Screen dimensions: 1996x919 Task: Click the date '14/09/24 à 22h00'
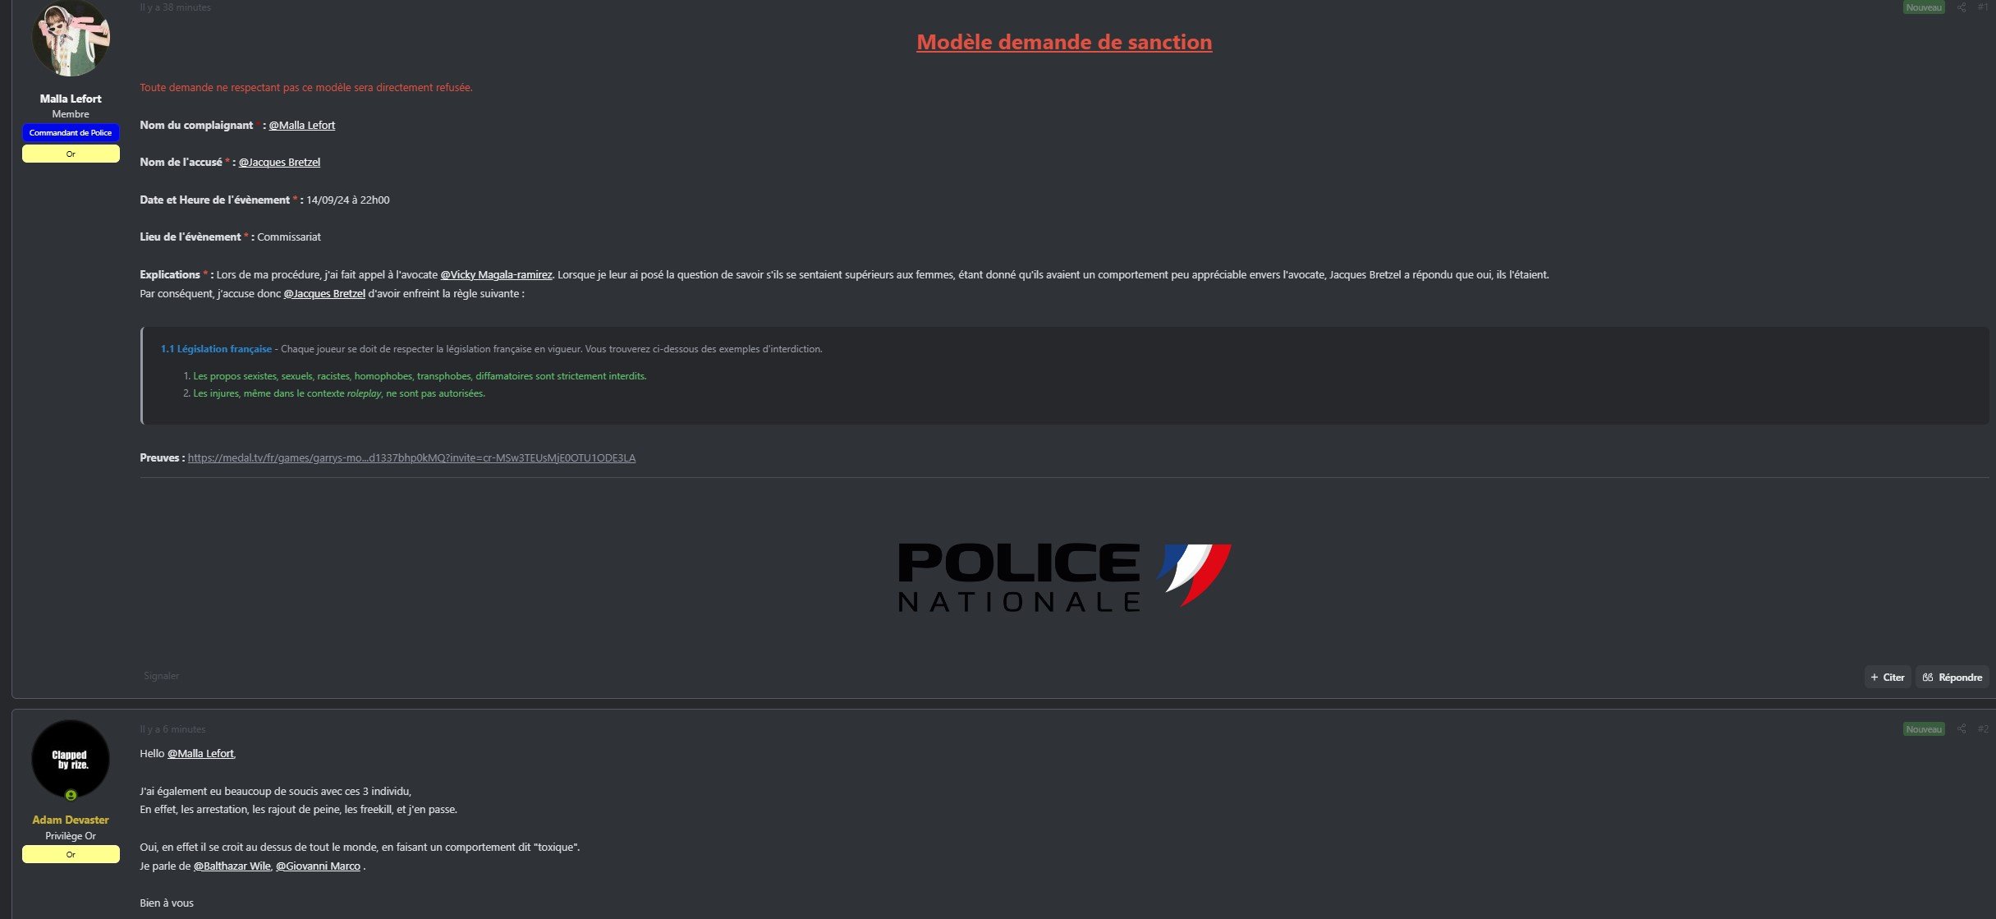point(348,200)
